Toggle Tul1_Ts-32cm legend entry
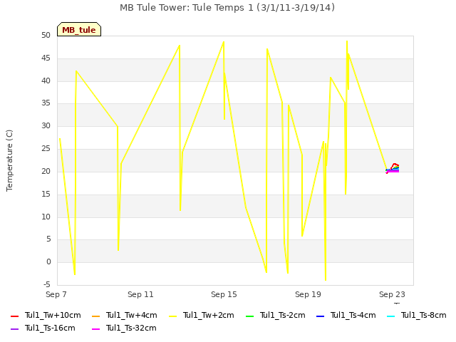The image size is (456, 342). tap(124, 328)
